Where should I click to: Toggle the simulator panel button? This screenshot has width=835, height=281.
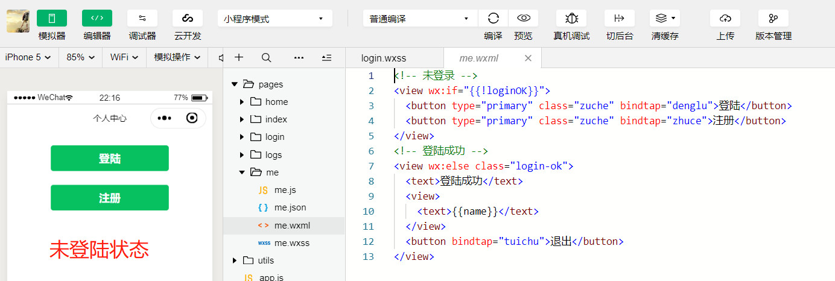(52, 18)
